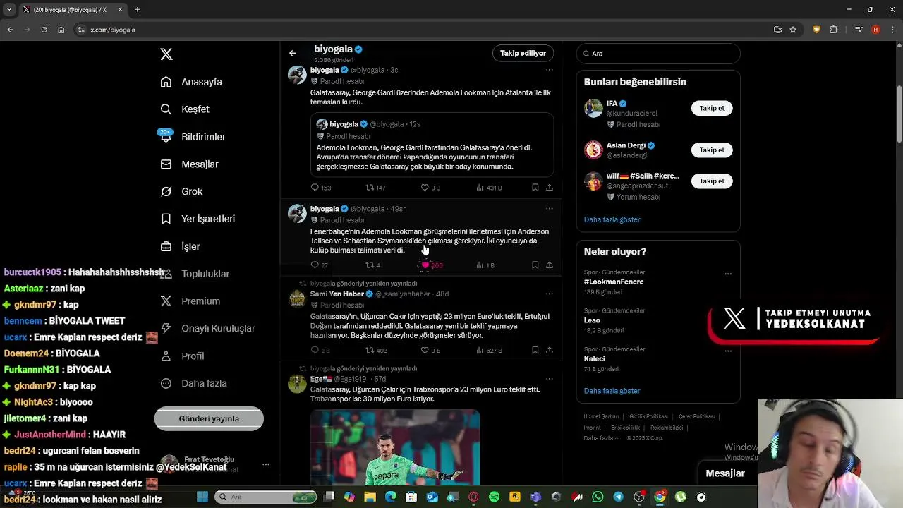Click the address bar showing x.com/biyogala

click(x=422, y=30)
